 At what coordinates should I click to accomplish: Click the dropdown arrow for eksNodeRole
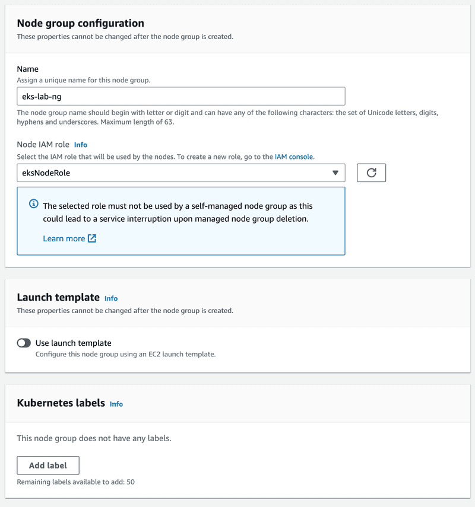[335, 173]
